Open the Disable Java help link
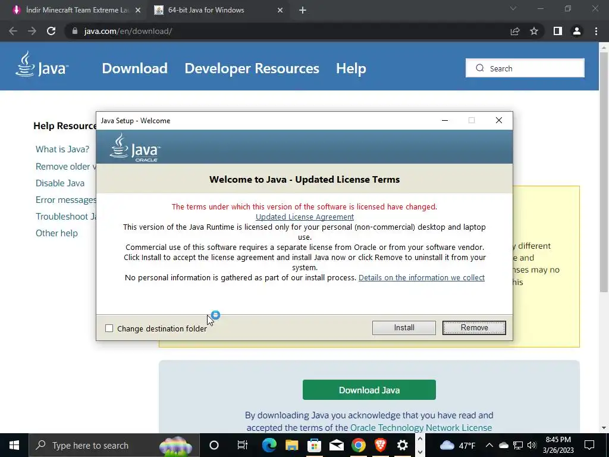 (x=60, y=183)
